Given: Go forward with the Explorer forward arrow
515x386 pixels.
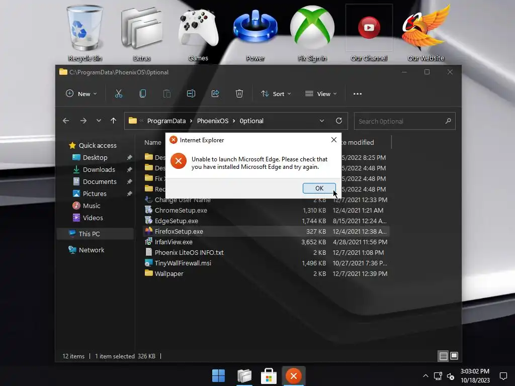Looking at the screenshot, I should click(x=83, y=121).
